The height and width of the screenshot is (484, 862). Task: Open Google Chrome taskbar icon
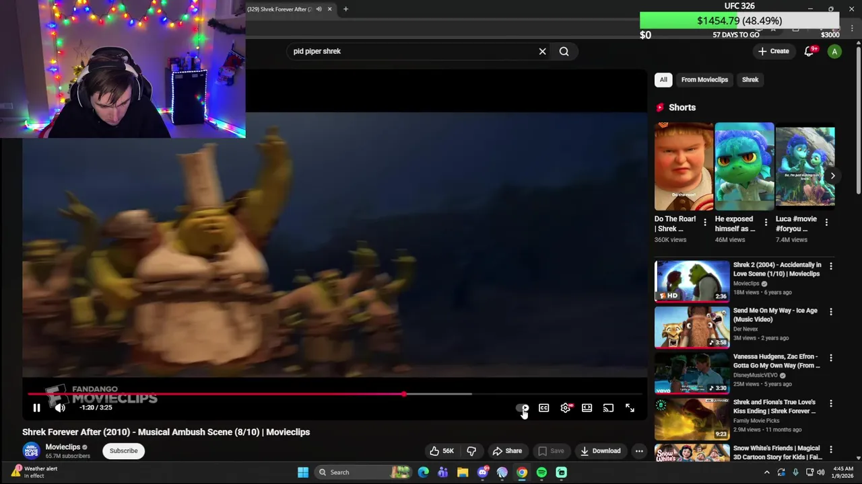click(522, 472)
